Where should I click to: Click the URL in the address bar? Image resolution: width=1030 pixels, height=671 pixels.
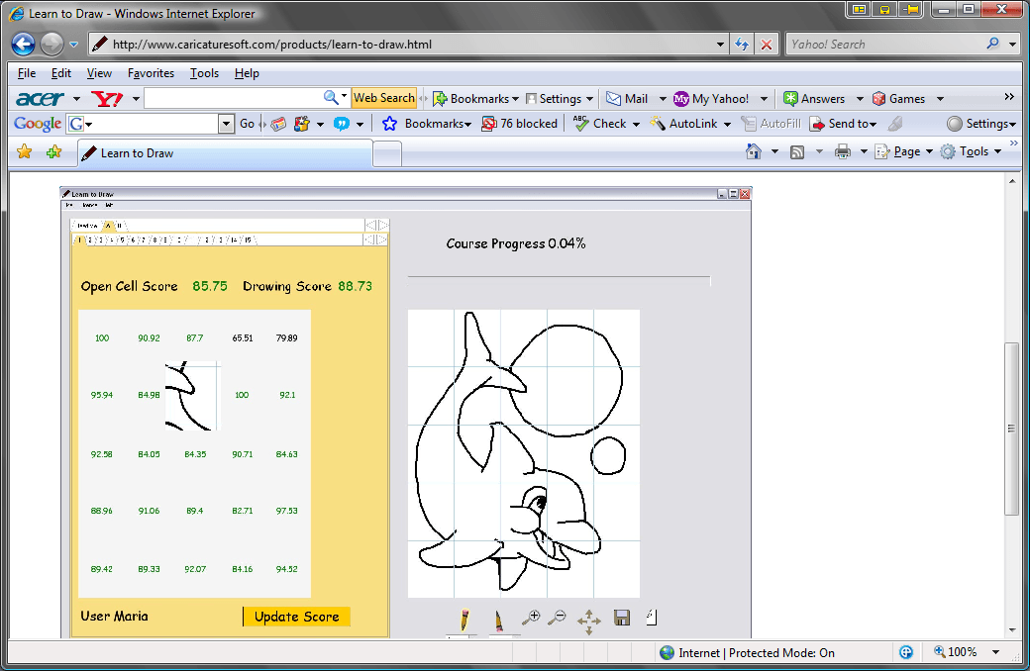tap(272, 45)
